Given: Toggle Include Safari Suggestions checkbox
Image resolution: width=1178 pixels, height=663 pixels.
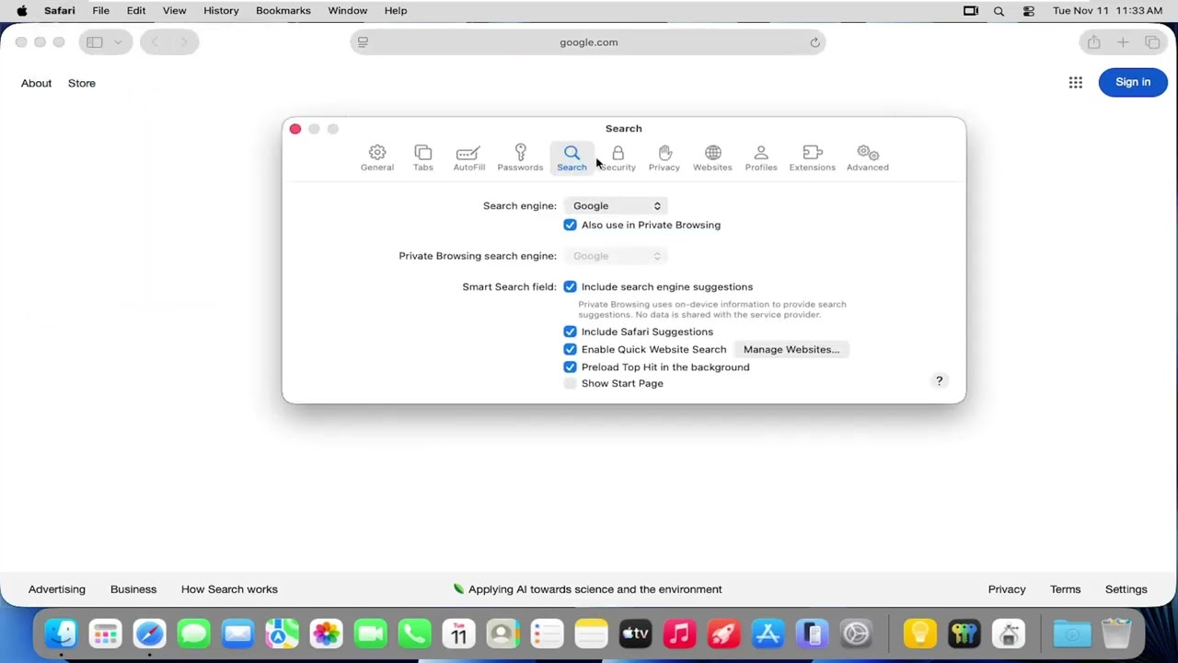Looking at the screenshot, I should pos(570,331).
